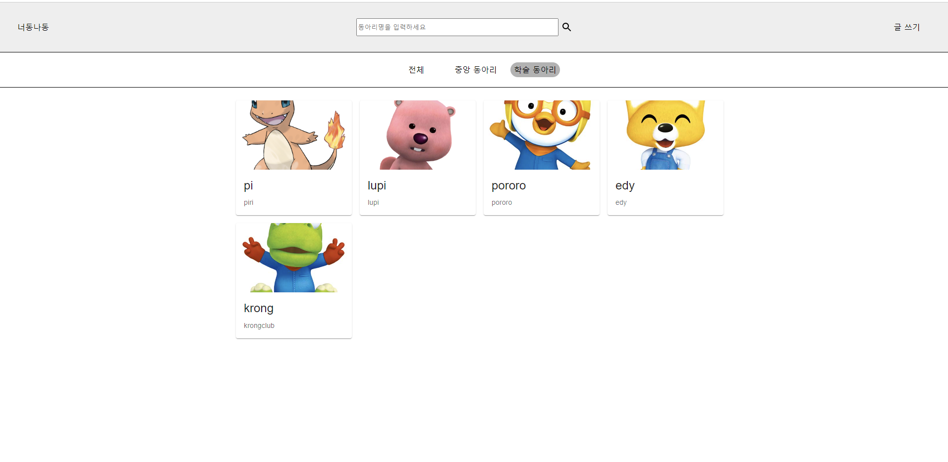948x462 pixels.
Task: Click the 'piri' subtitle text
Action: click(249, 202)
